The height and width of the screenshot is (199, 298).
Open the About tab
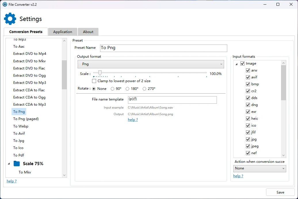pos(88,32)
